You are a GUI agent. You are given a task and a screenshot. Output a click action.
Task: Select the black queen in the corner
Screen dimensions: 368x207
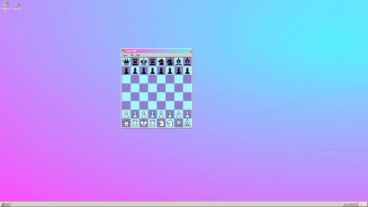[126, 62]
